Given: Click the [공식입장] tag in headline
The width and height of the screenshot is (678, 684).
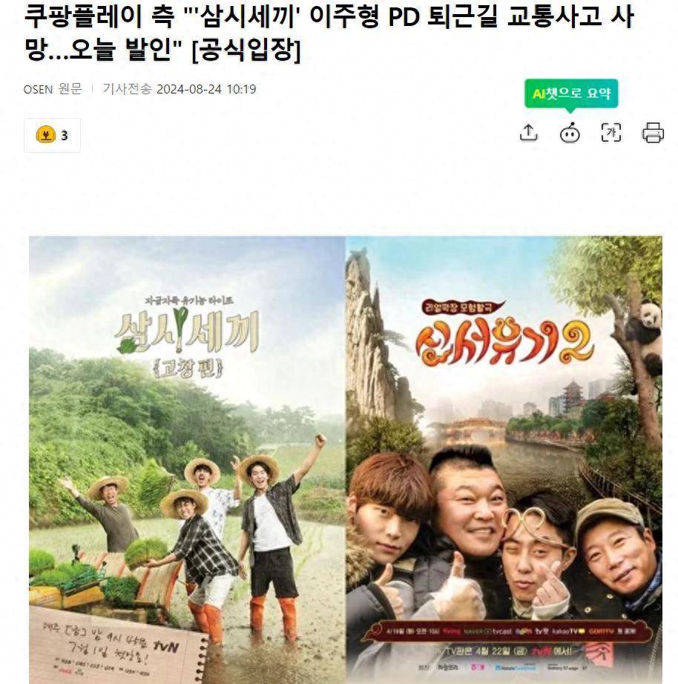Looking at the screenshot, I should (246, 50).
